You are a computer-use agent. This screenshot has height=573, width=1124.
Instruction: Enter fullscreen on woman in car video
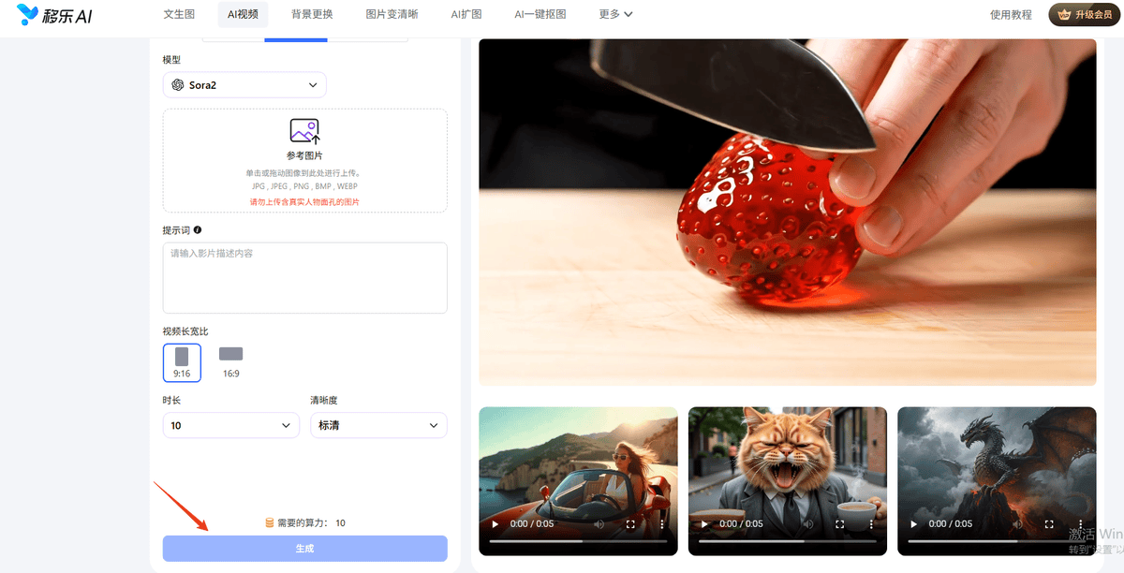click(x=630, y=524)
